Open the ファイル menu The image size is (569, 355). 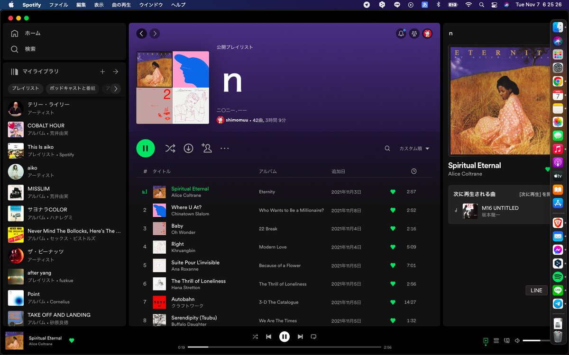58,5
